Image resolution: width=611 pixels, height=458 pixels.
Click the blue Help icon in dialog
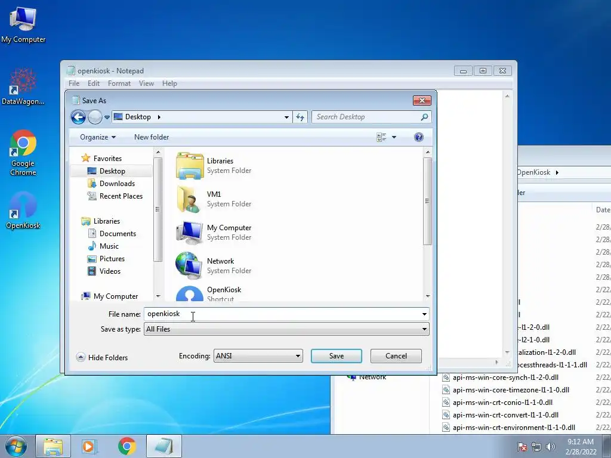point(419,137)
